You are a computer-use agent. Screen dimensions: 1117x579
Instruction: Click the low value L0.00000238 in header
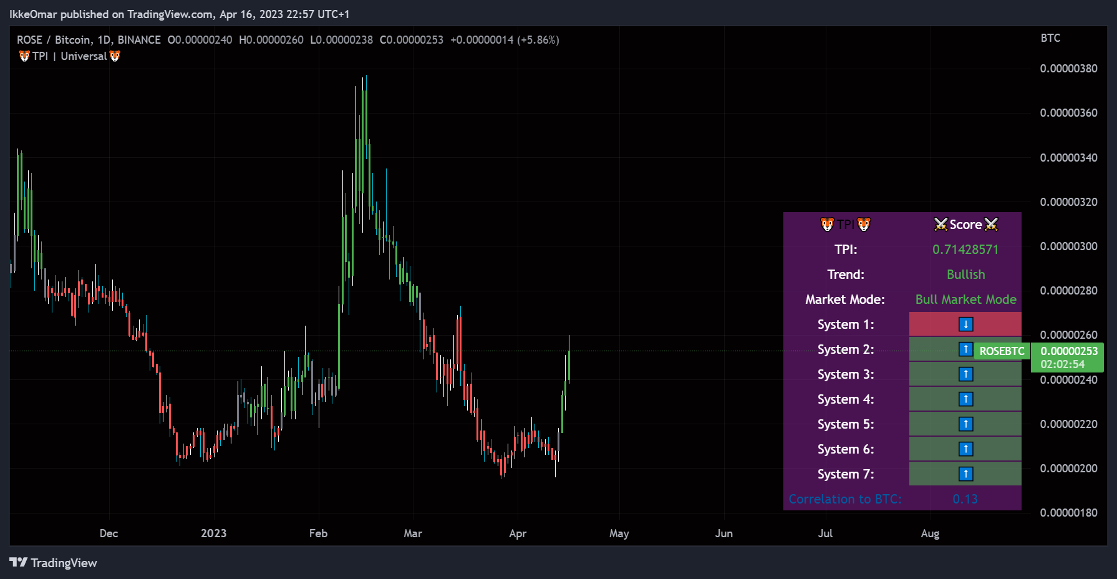341,40
